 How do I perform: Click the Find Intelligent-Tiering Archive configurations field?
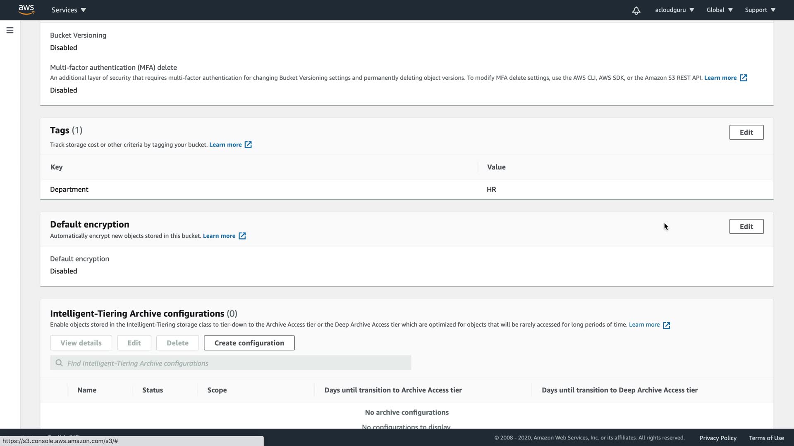[236, 363]
